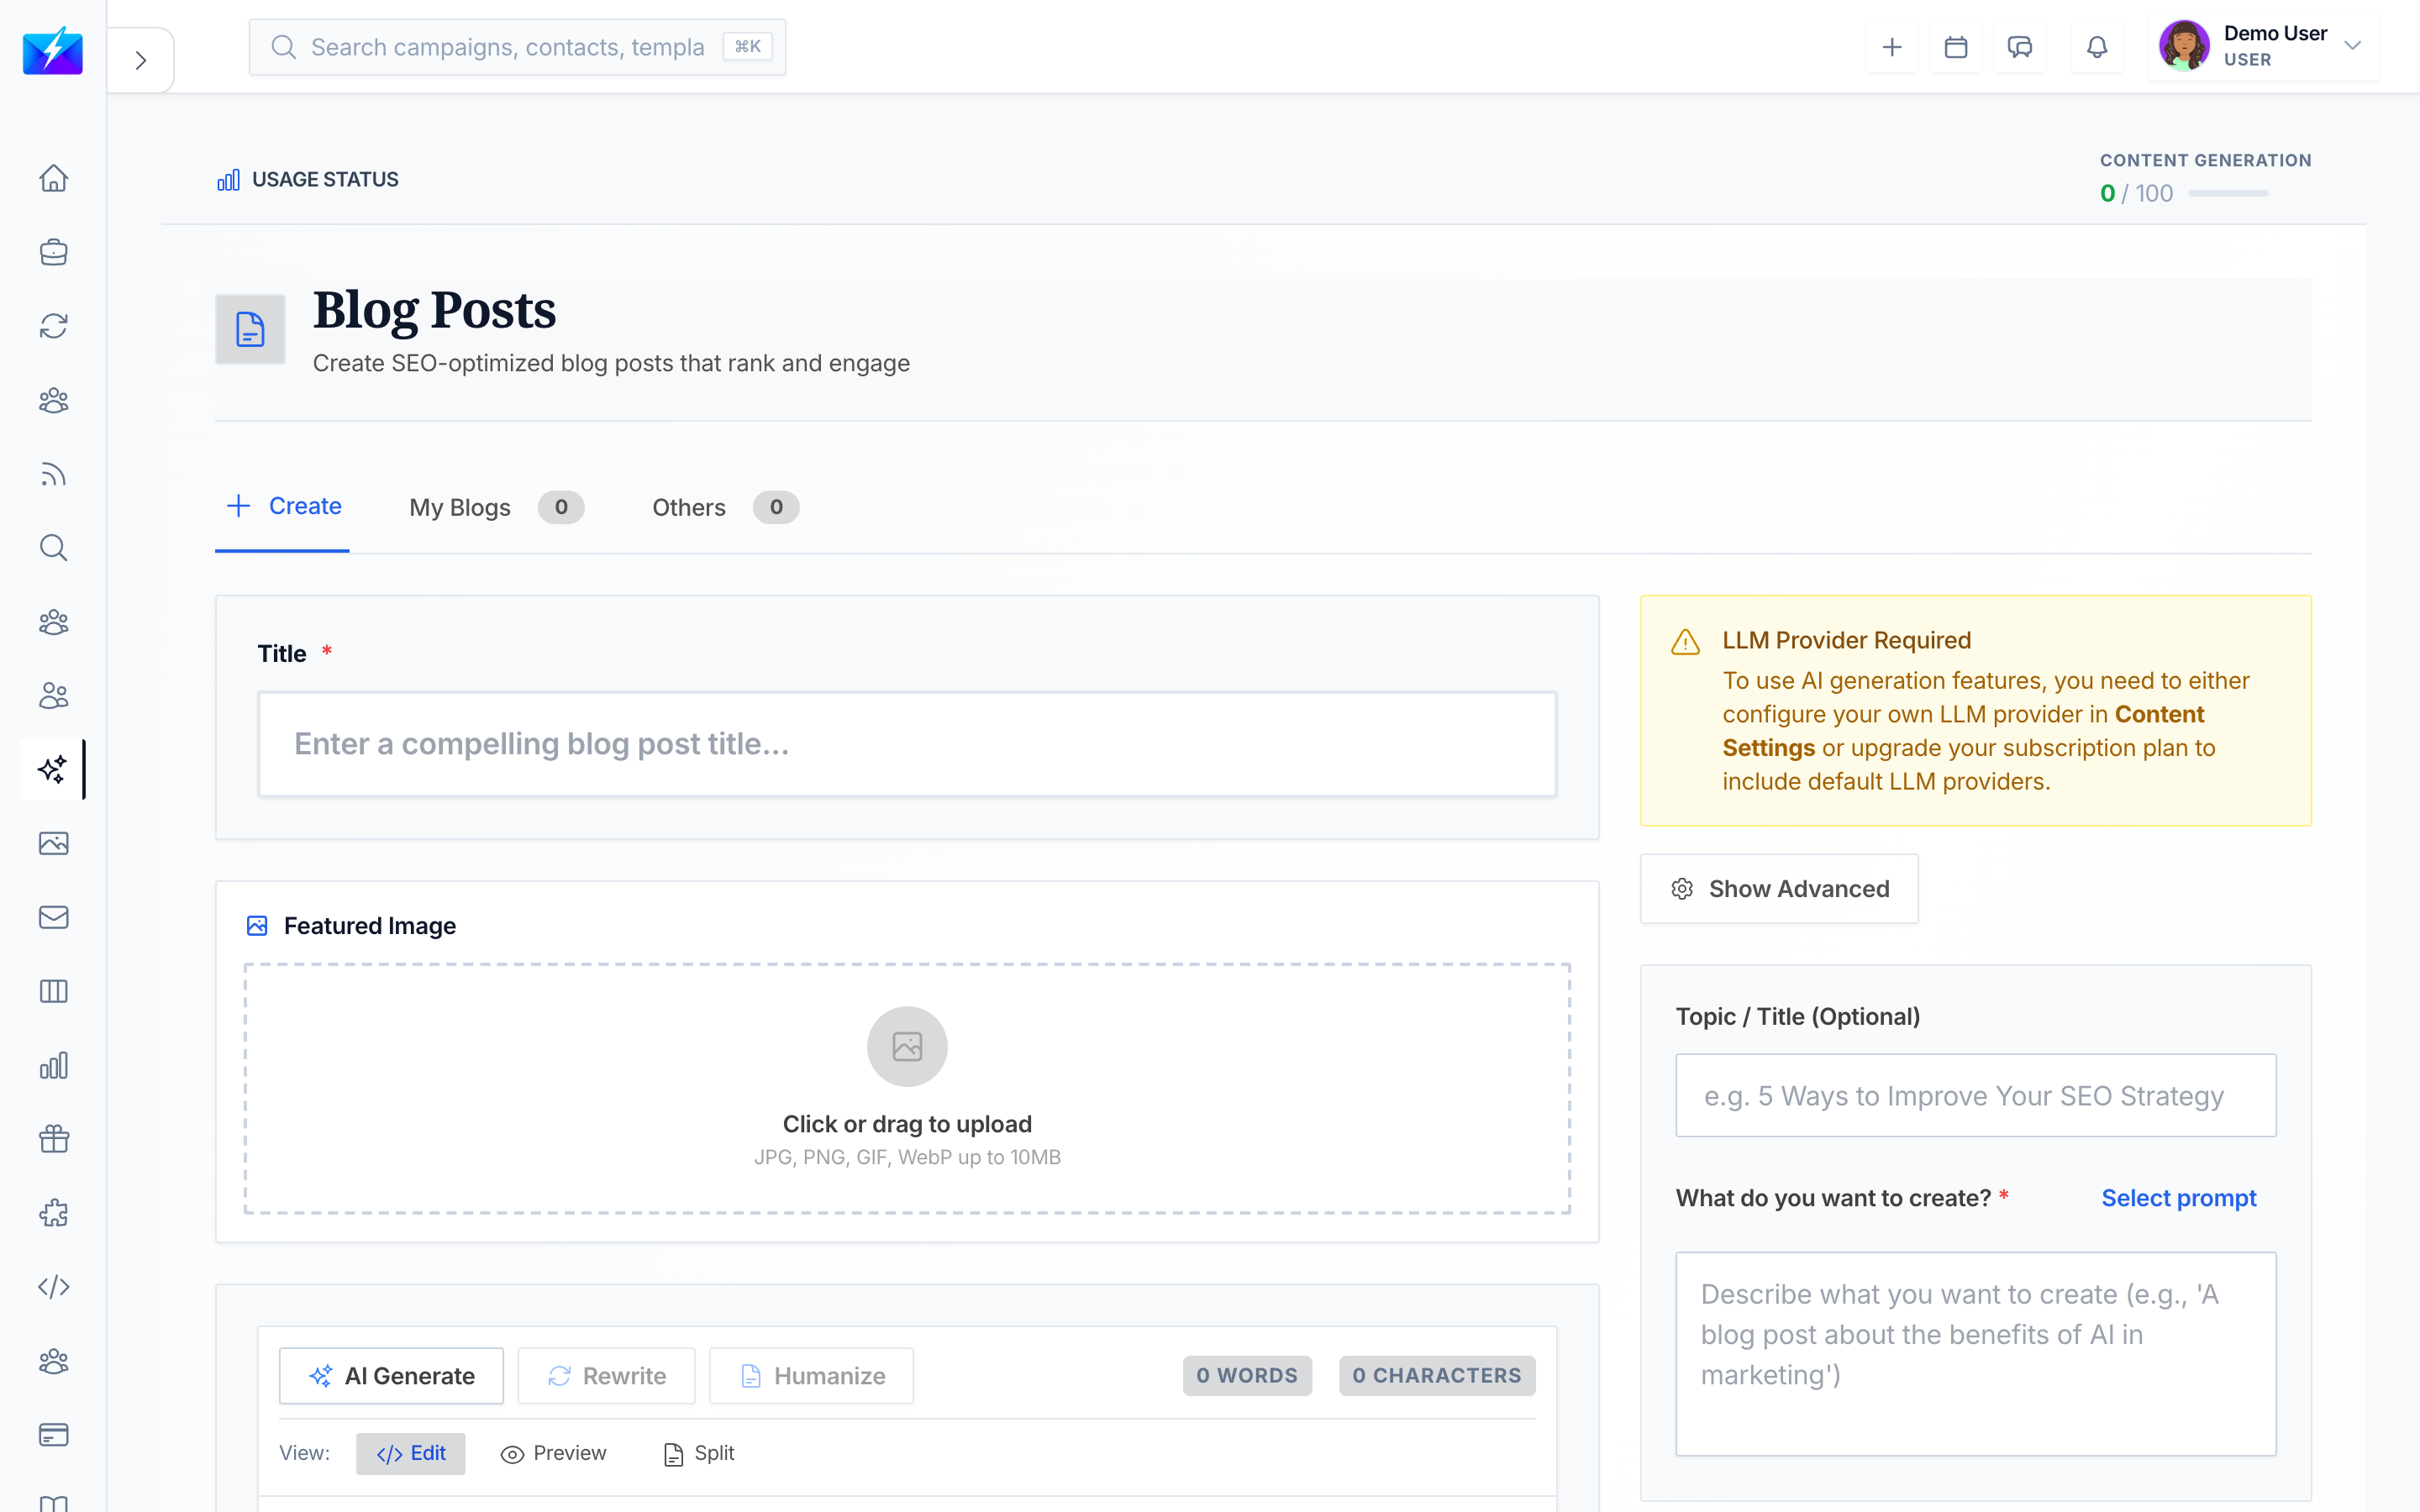
Task: Open the Content Settings link in warning
Action: click(x=1963, y=731)
